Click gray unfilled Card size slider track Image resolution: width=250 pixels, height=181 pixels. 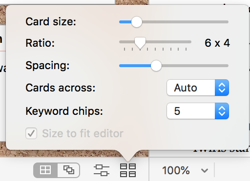(185, 22)
